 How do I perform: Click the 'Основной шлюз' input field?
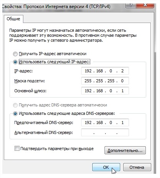105,91
